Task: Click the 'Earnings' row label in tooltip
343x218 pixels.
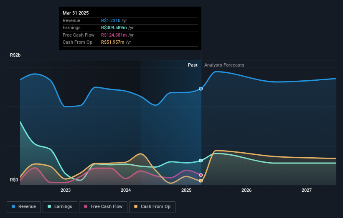Action: click(x=71, y=27)
